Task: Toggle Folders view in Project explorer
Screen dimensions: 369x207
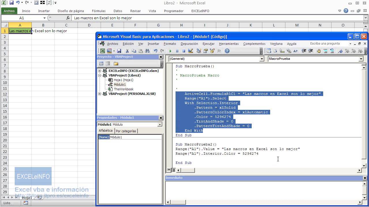Action: pyautogui.click(x=116, y=64)
